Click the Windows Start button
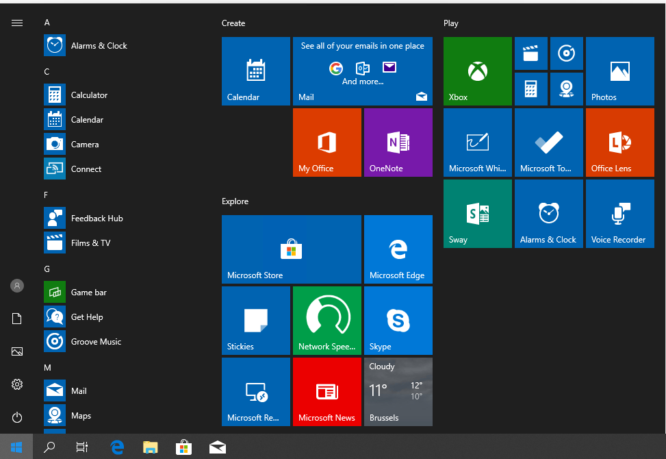The image size is (666, 459). coord(16,447)
